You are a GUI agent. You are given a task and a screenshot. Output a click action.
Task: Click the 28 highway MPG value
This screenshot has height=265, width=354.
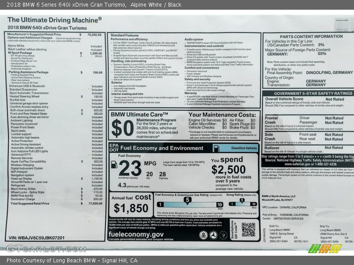coord(162,174)
